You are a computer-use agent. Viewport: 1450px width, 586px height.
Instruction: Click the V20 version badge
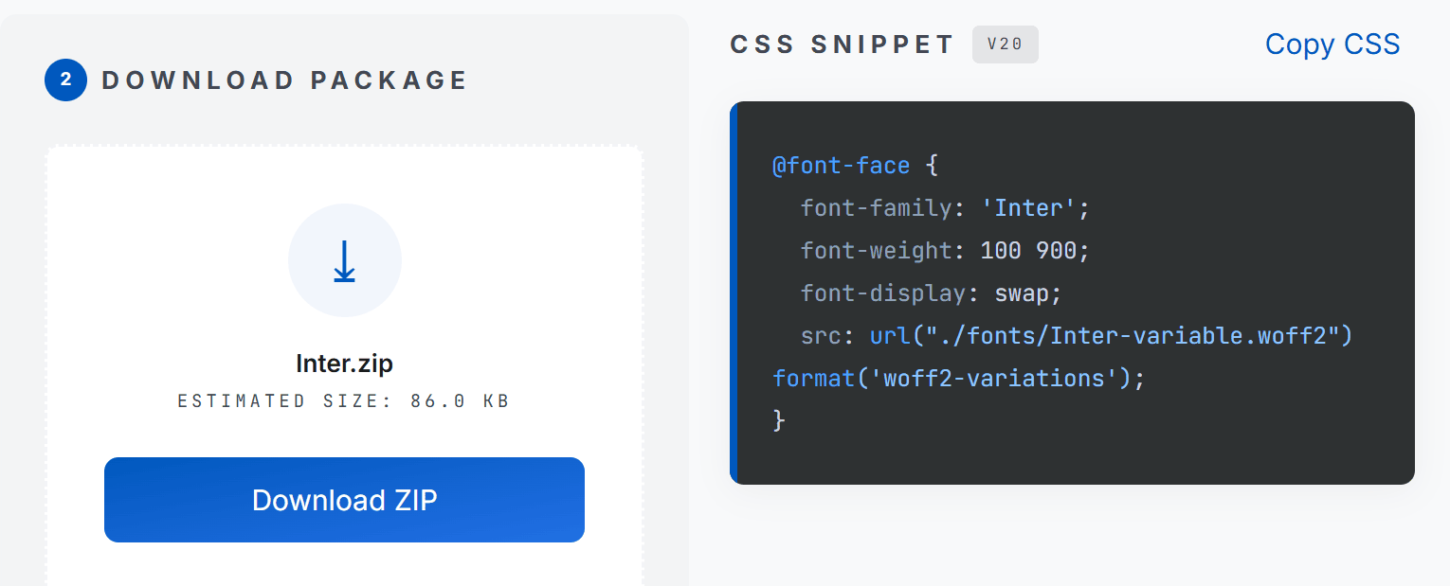coord(1006,44)
